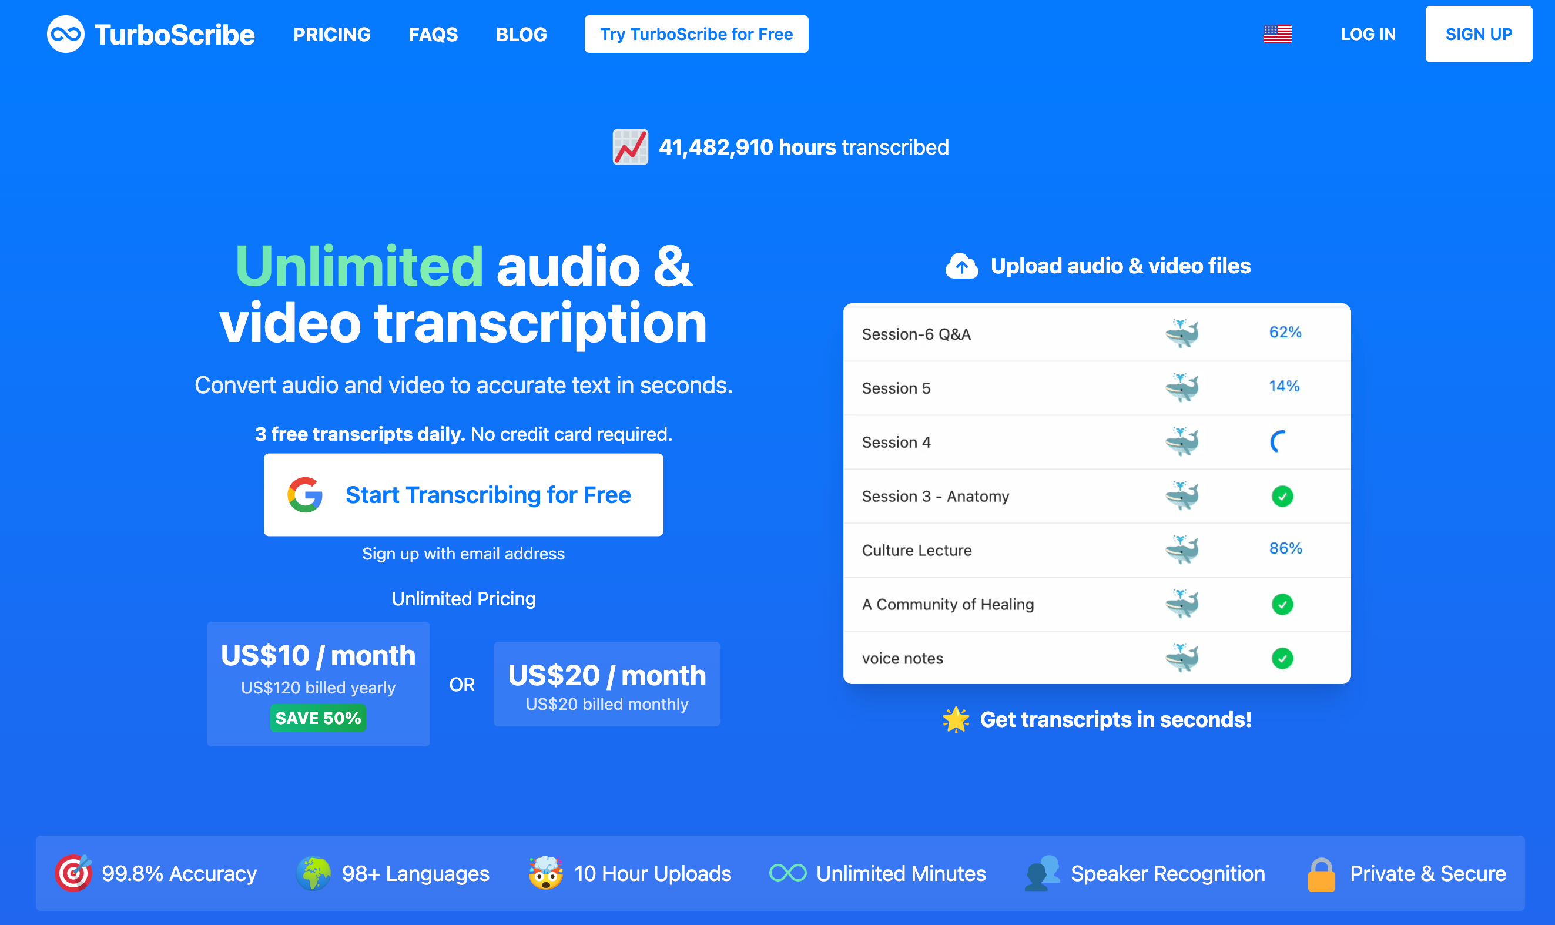This screenshot has height=925, width=1555.
Task: Click the Upload audio & video files heading
Action: [x=1120, y=266]
